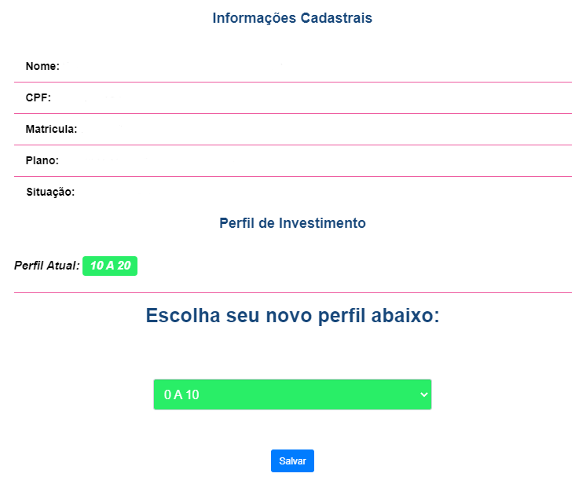Click the Matricula label
The image size is (586, 488).
[51, 129]
